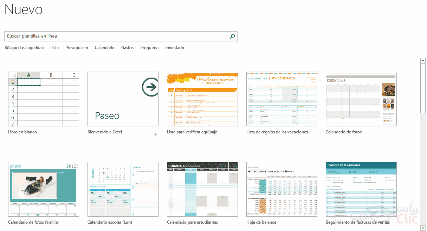Viewport: 427px width, 231px height.
Task: Pick the Gastos suggested search
Action: (x=127, y=48)
